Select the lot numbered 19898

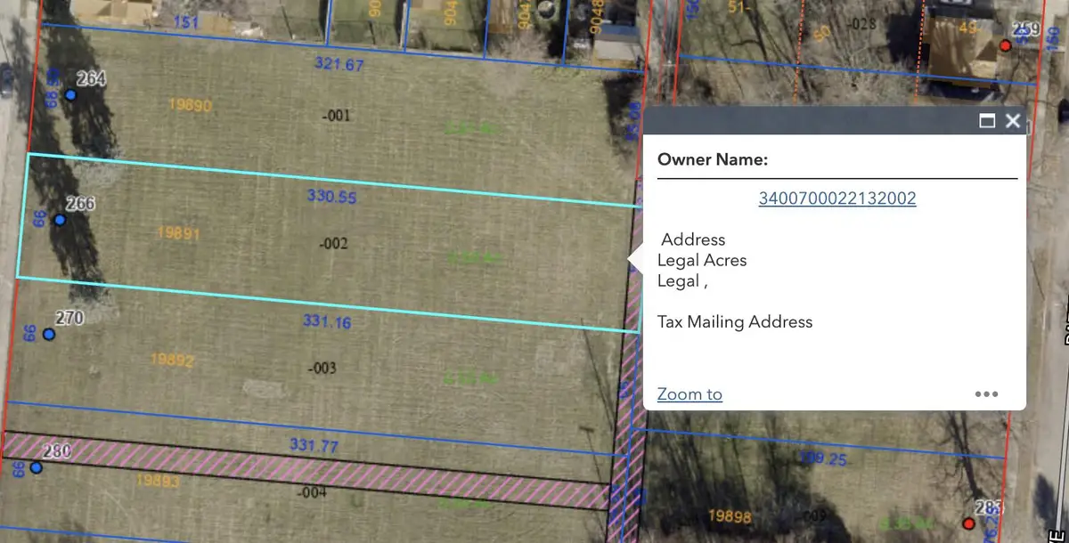click(730, 515)
